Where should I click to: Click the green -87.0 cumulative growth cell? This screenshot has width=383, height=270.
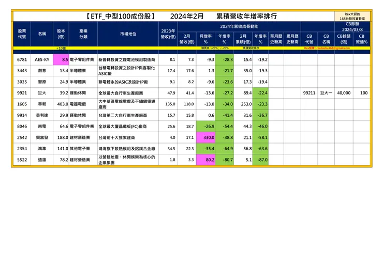260,160
